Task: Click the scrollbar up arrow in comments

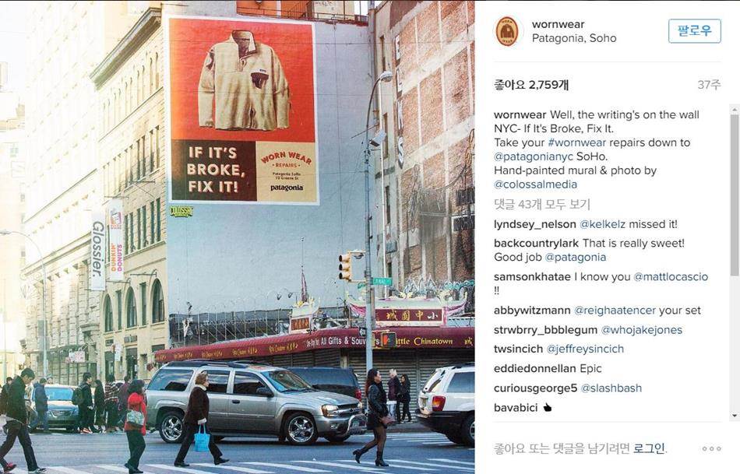Action: (x=735, y=110)
